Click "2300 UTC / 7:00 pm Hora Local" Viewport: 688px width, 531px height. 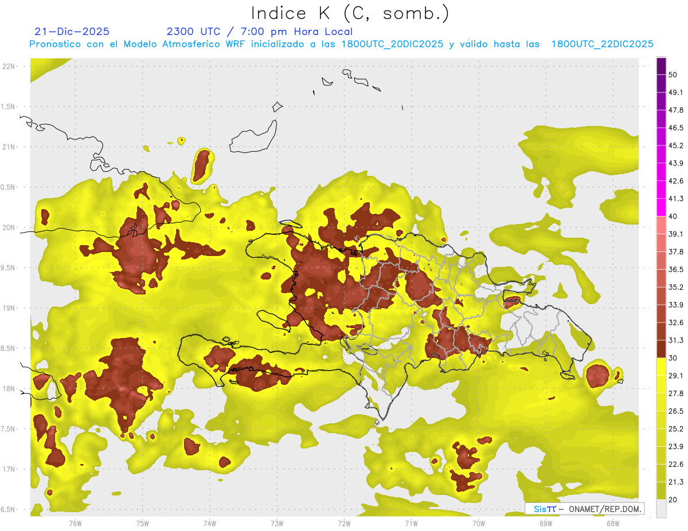click(260, 32)
